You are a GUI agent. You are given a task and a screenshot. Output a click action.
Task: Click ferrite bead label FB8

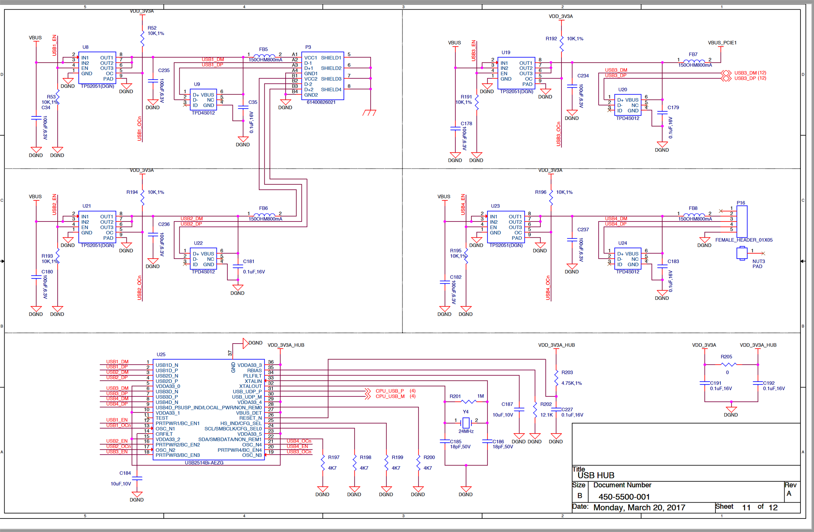(693, 208)
